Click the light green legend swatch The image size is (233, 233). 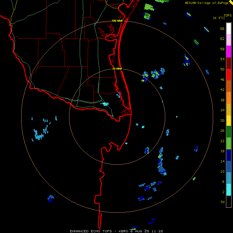click(x=229, y=143)
